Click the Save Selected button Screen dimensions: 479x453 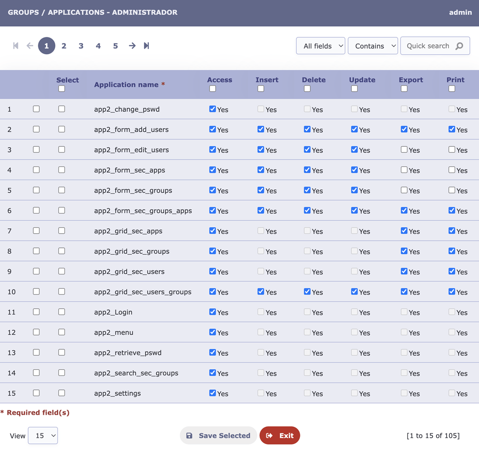(x=218, y=435)
